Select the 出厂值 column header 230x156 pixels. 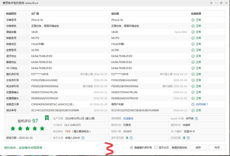tap(35, 14)
